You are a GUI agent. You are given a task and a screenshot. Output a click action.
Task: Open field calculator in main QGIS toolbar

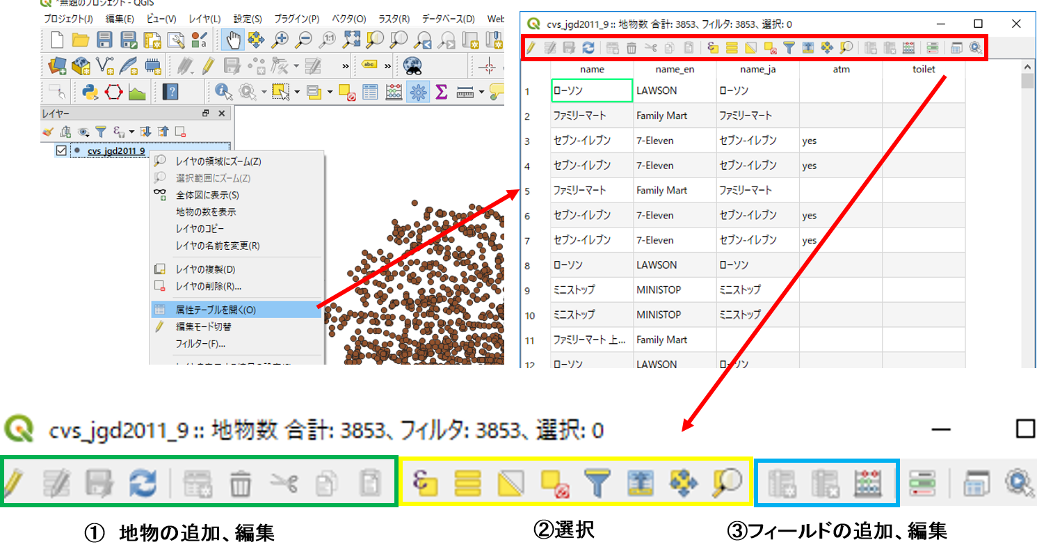pyautogui.click(x=394, y=92)
